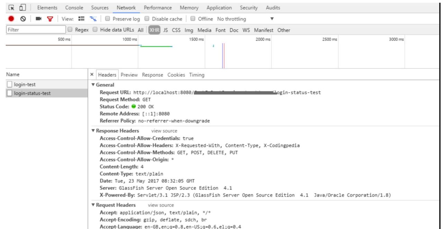The image size is (443, 229).
Task: Filter requests by JS type
Action: (166, 30)
